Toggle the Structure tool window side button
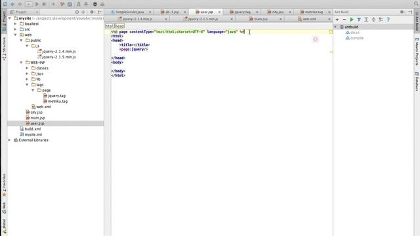Image resolution: width=420 pixels, height=236 pixels. [4, 49]
